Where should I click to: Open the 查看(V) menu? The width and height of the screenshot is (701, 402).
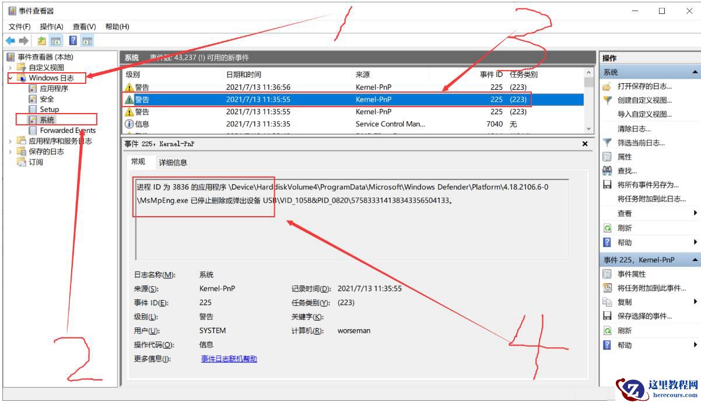pyautogui.click(x=83, y=26)
